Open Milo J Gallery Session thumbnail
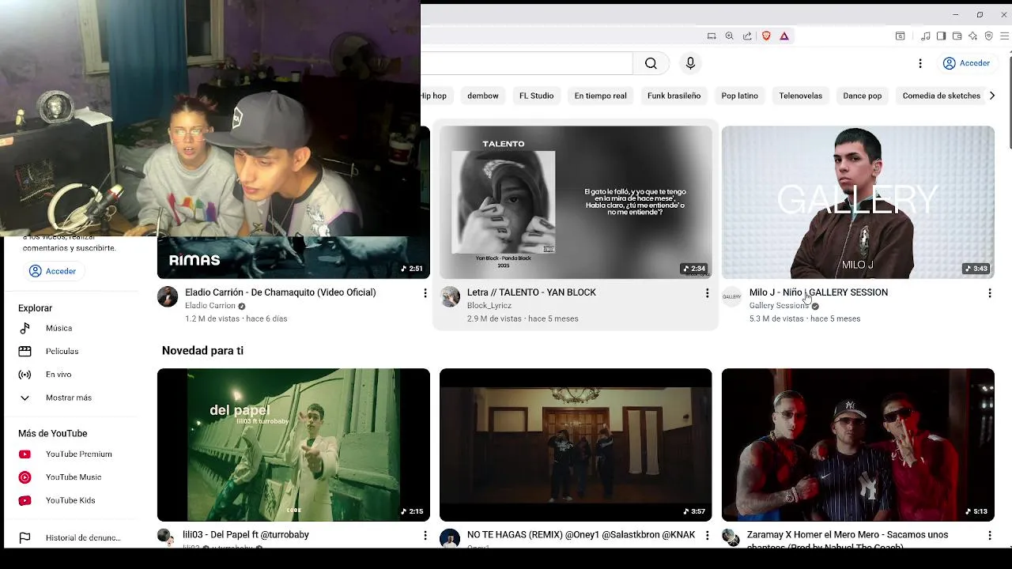Viewport: 1012px width, 569px height. (858, 202)
